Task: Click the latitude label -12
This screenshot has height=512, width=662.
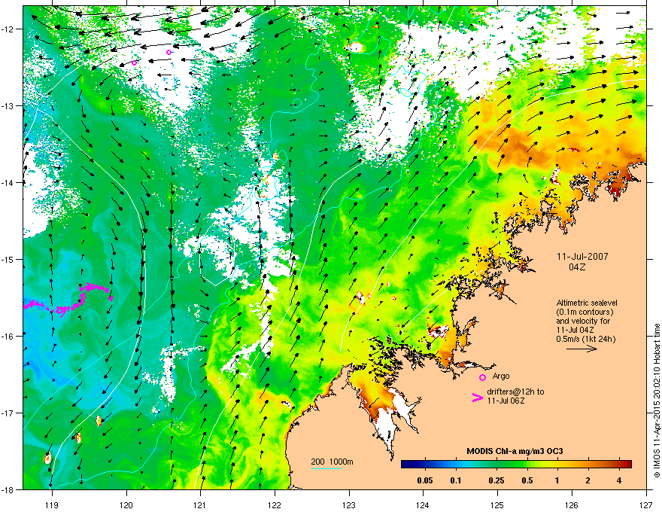Action: [6, 29]
